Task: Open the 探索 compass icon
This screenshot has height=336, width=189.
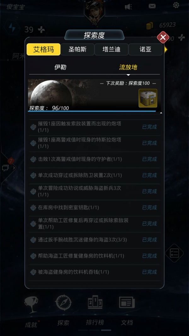Action: pos(63,303)
